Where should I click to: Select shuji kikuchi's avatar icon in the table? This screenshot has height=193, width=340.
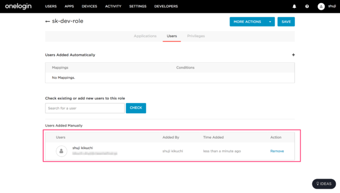coord(62,151)
